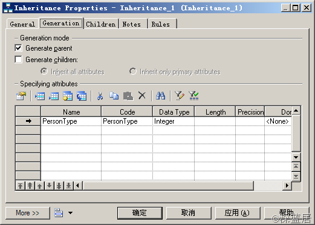Click the More >> button

(28, 213)
